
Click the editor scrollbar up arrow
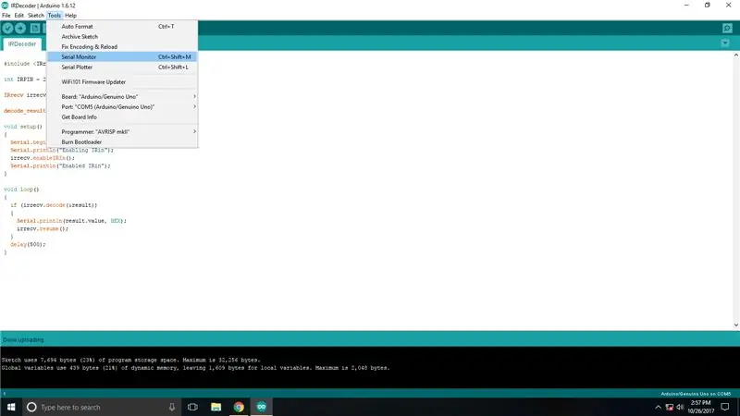click(735, 55)
